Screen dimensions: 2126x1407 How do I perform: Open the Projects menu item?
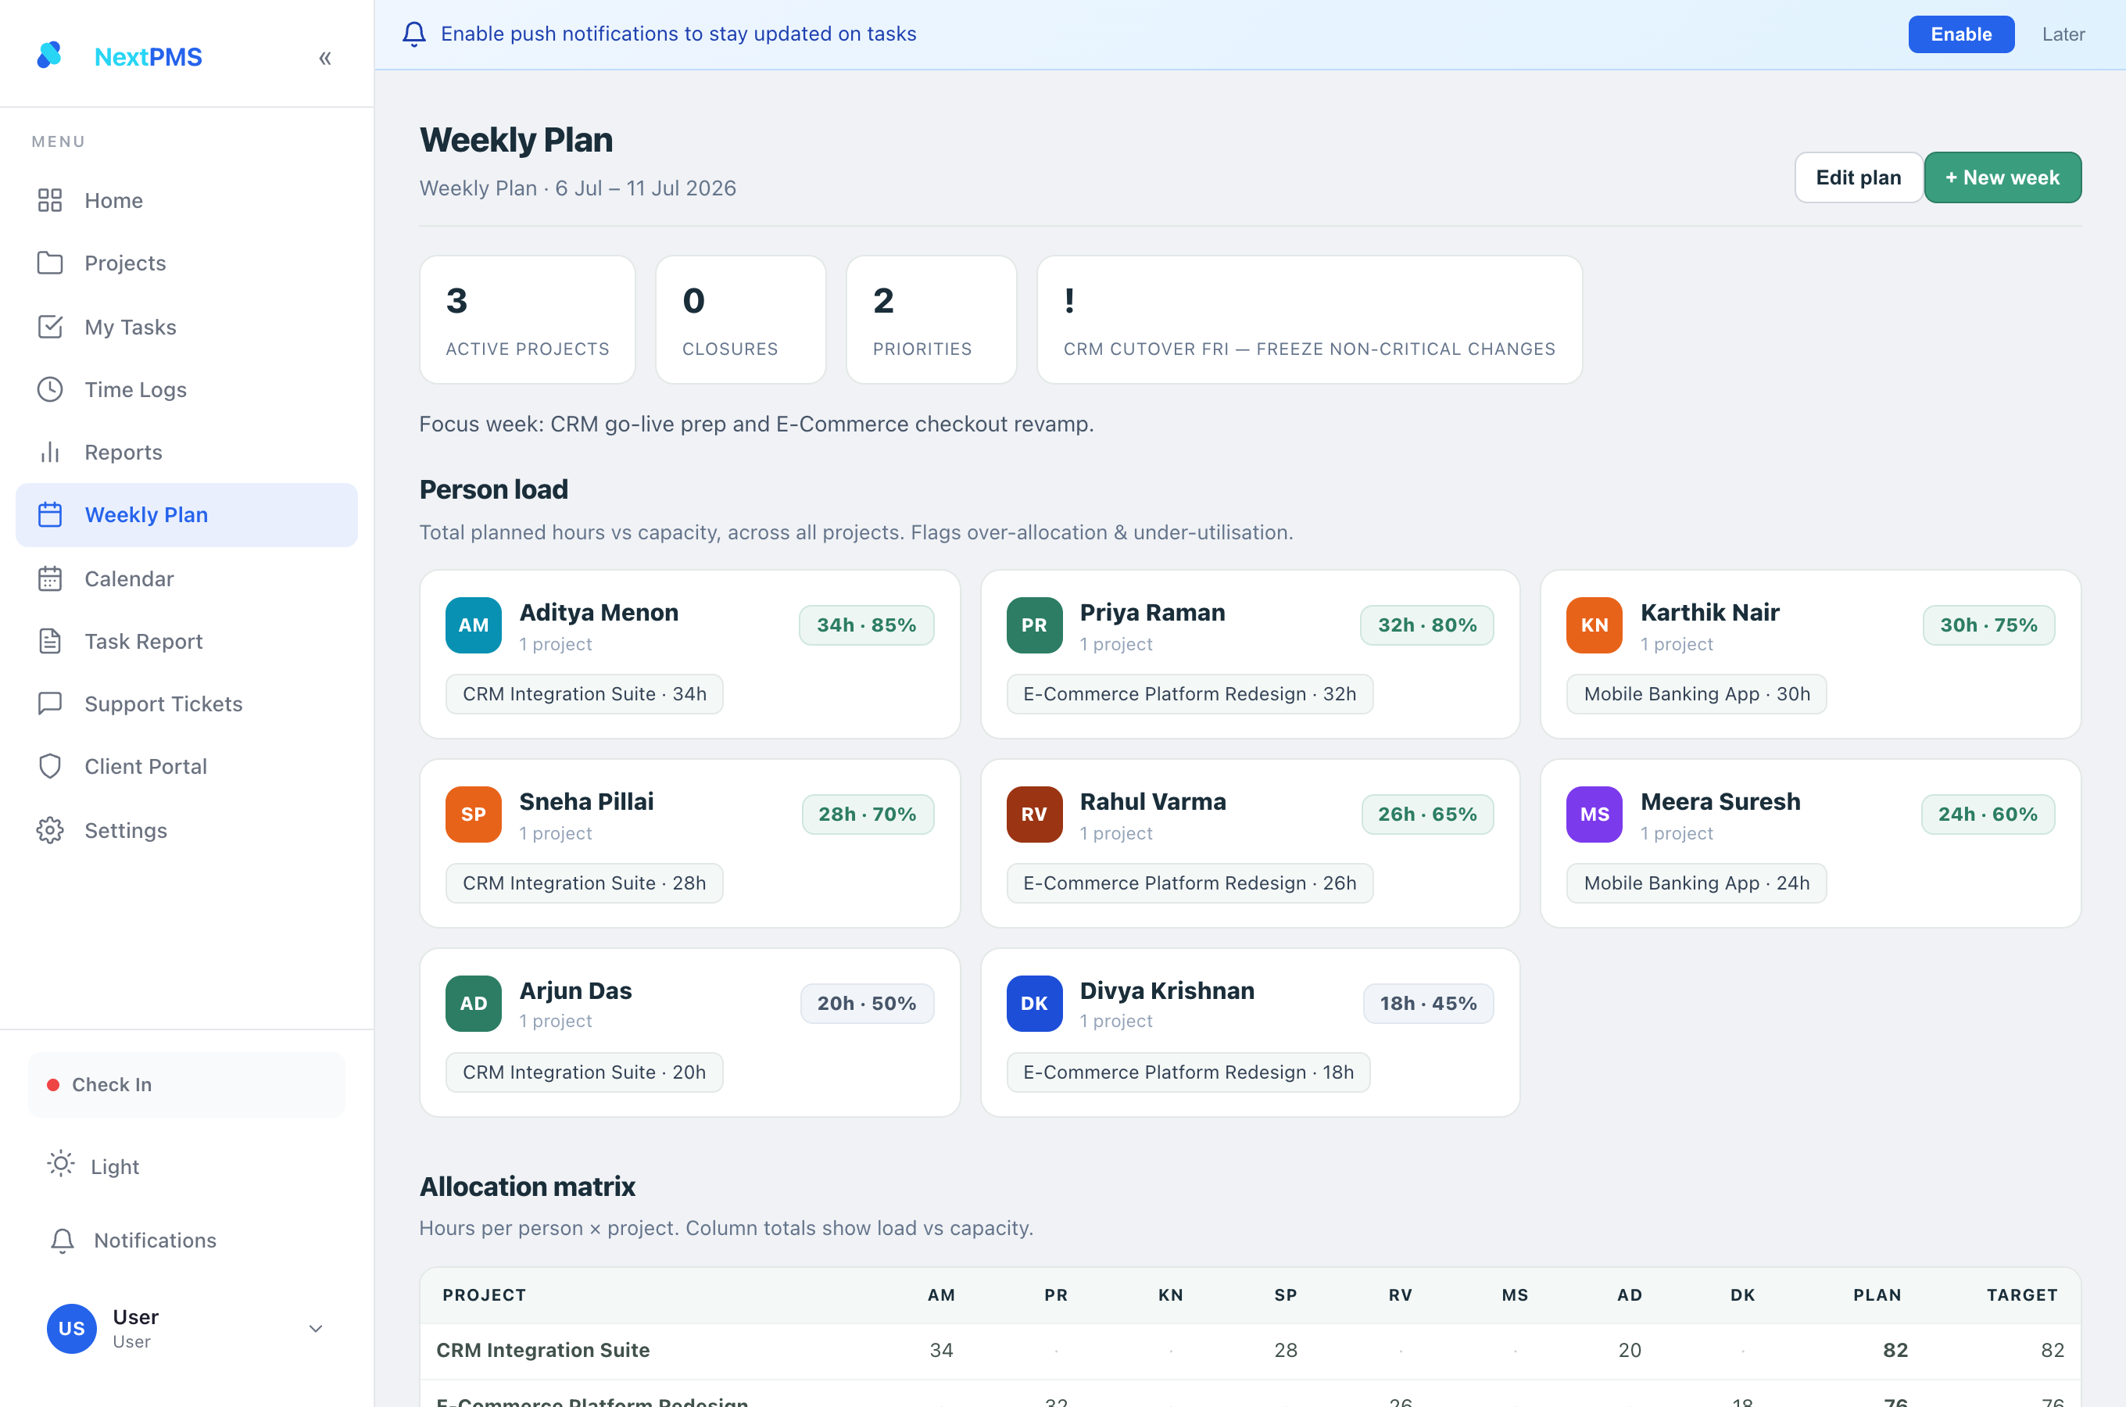click(x=187, y=263)
